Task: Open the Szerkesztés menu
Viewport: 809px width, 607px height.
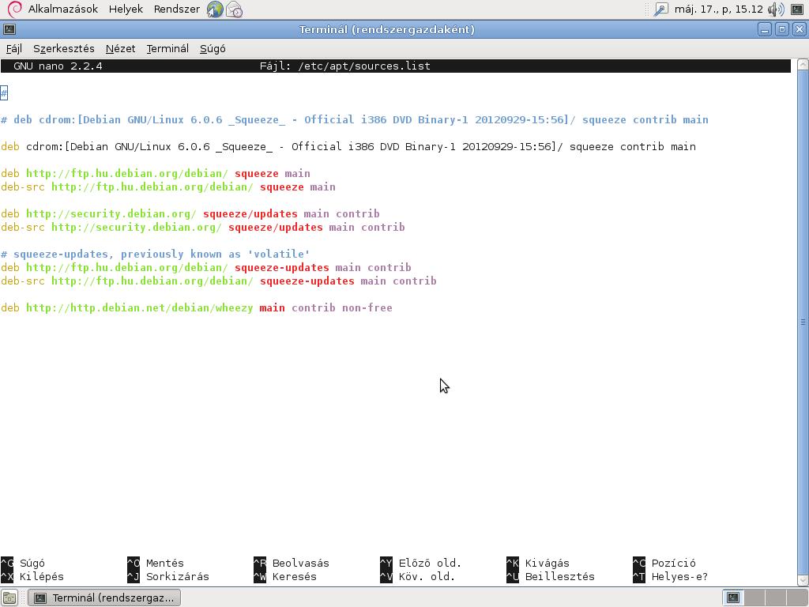Action: click(x=64, y=48)
